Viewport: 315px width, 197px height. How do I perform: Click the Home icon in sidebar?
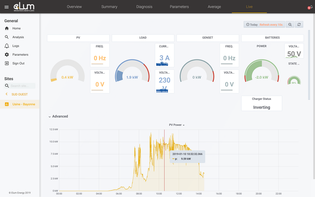pyautogui.click(x=7, y=28)
